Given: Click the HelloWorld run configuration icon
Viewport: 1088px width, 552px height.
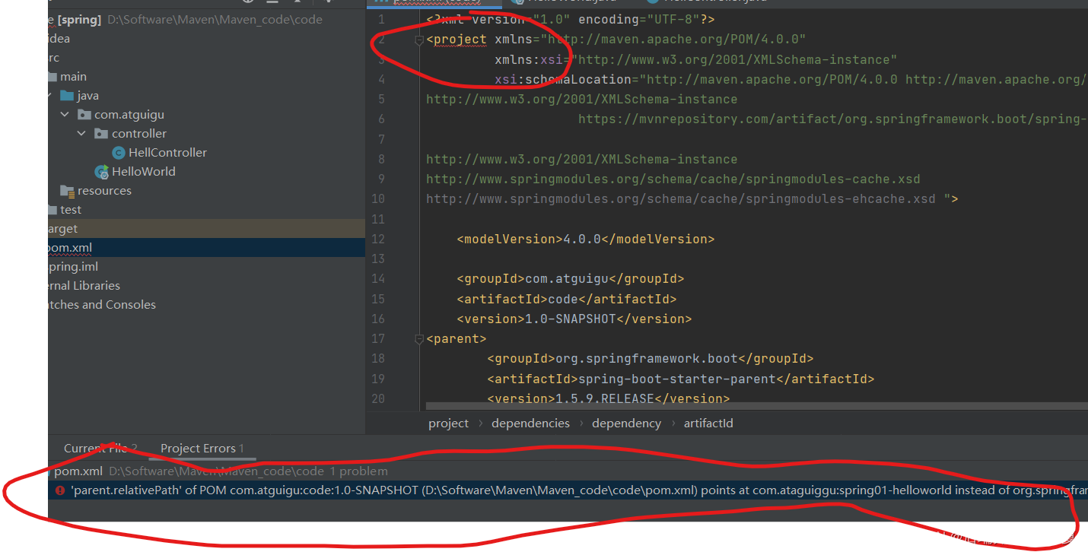Looking at the screenshot, I should (101, 171).
